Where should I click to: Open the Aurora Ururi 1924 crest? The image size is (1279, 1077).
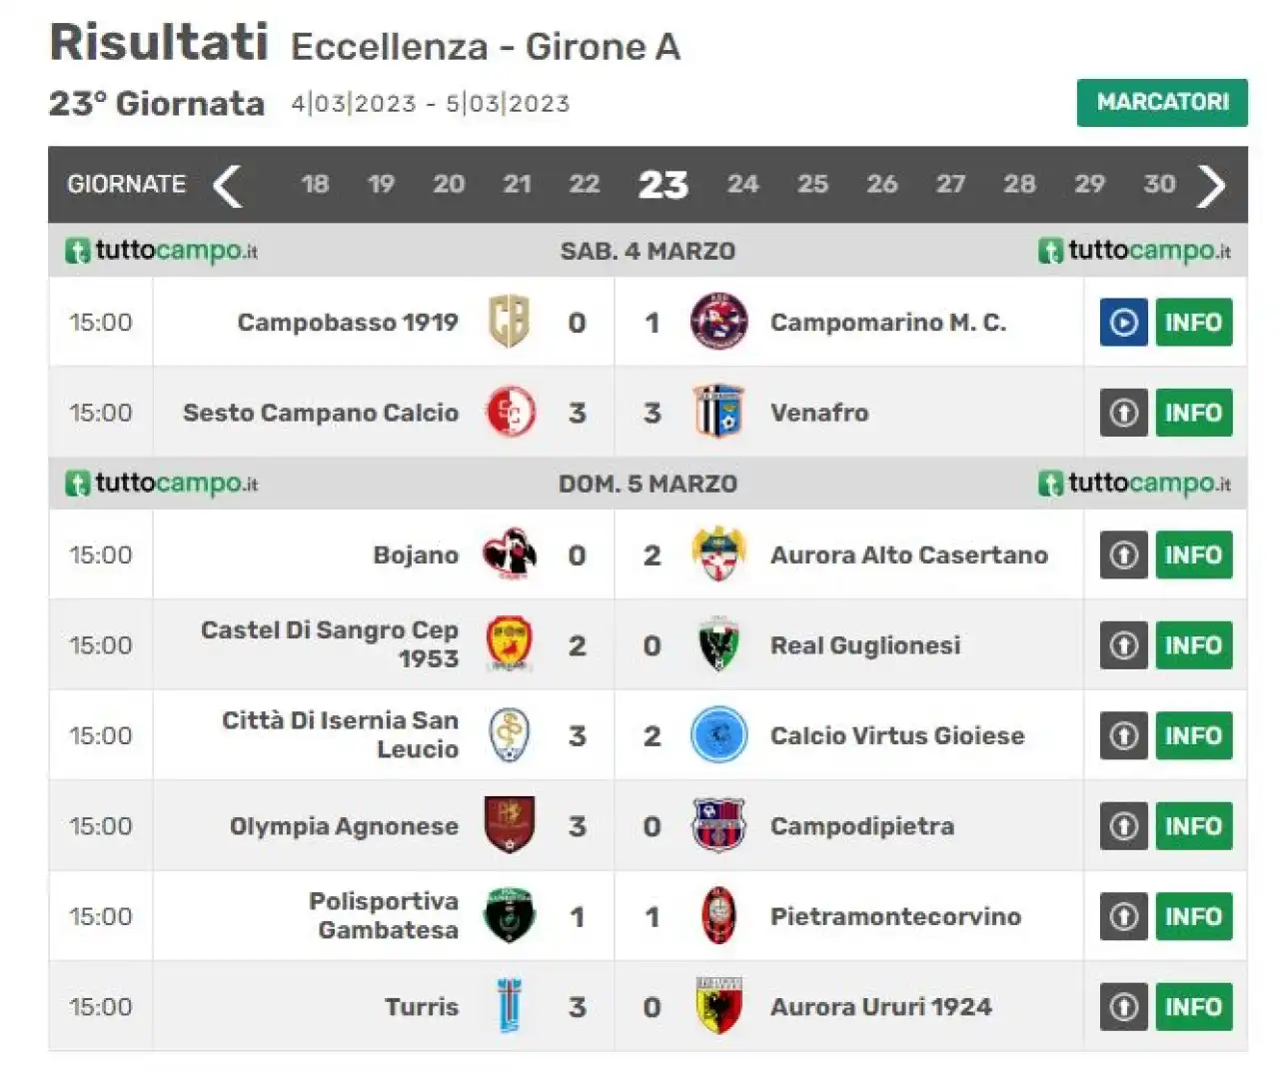click(719, 1006)
